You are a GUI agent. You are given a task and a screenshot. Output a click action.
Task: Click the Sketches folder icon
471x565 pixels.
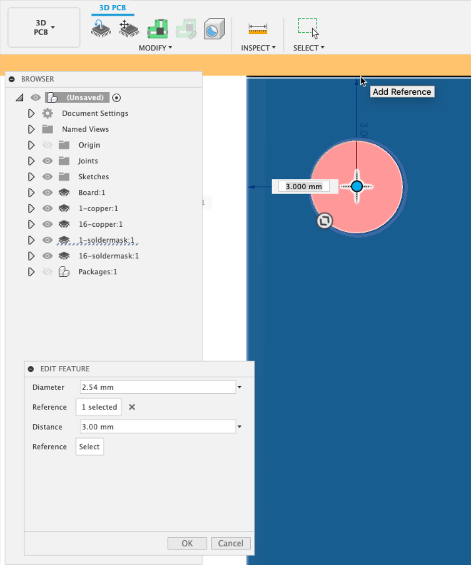tap(64, 177)
